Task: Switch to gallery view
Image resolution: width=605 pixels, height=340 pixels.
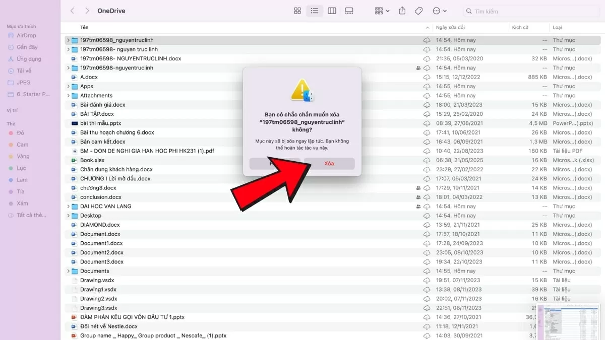Action: (x=349, y=11)
